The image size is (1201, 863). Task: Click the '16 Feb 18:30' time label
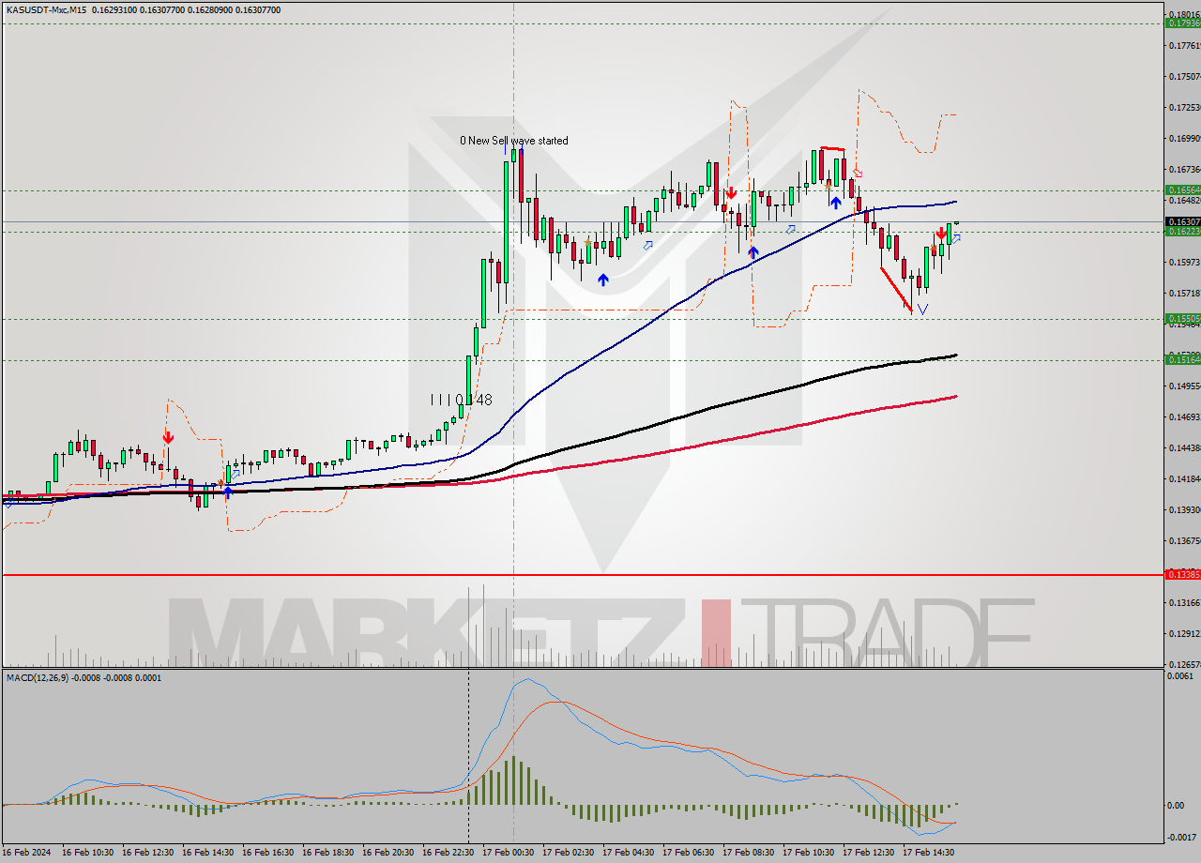click(327, 853)
